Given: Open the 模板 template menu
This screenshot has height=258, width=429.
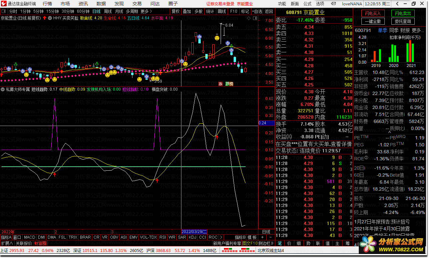Looking at the screenshot, I should [x=252, y=237].
